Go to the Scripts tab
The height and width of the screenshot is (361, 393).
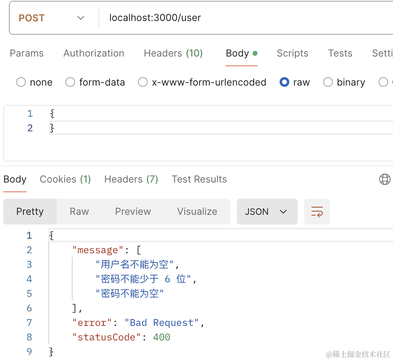tap(292, 53)
